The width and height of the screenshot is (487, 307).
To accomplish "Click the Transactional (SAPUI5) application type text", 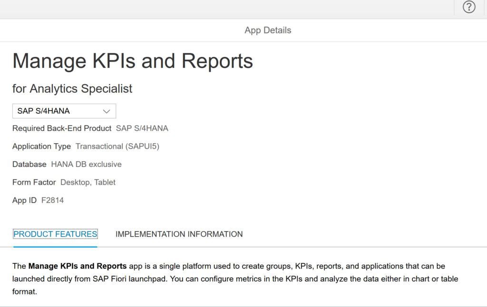I will pos(117,146).
